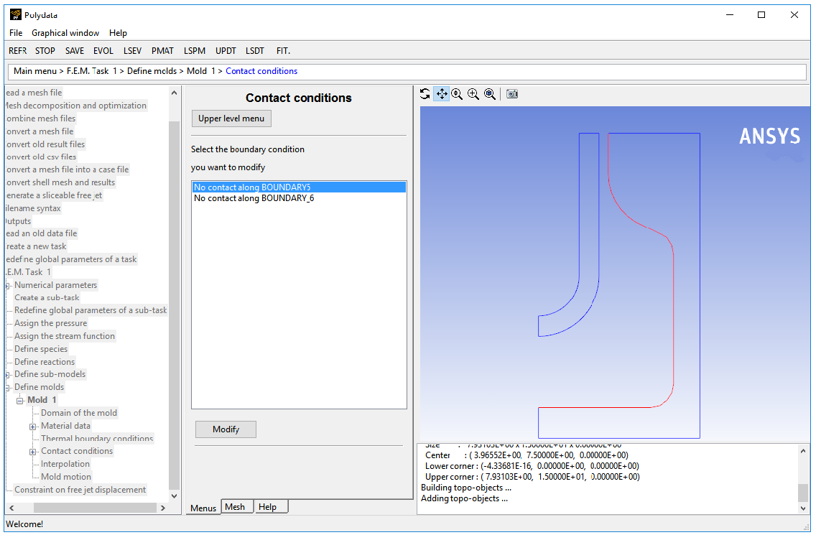Take a snapshot with the camera icon
Screen dimensions: 816x535
coord(512,93)
